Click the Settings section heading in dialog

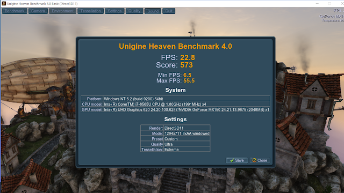[176, 120]
